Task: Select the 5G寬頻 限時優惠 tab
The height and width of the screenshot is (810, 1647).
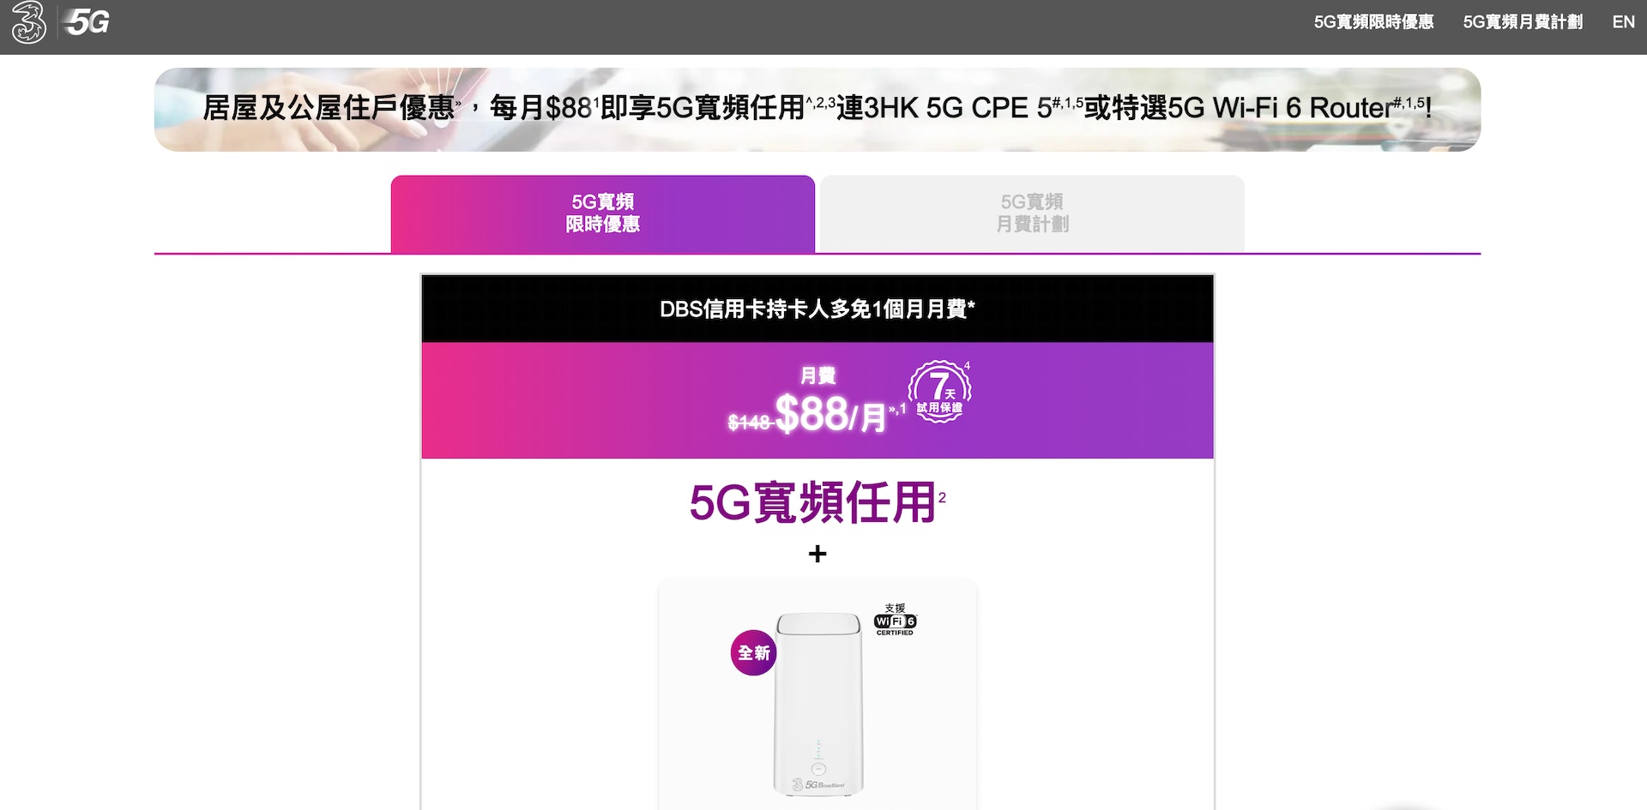Action: click(603, 213)
